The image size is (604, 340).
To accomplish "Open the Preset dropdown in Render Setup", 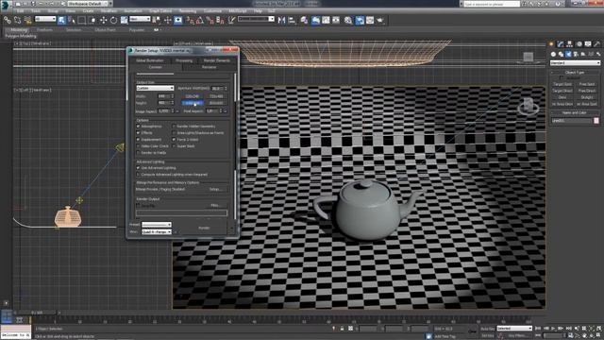I will coord(157,225).
